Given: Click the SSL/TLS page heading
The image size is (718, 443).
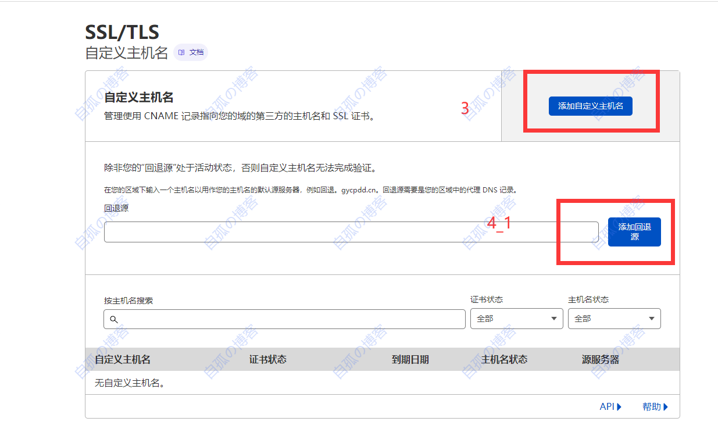Looking at the screenshot, I should tap(122, 32).
